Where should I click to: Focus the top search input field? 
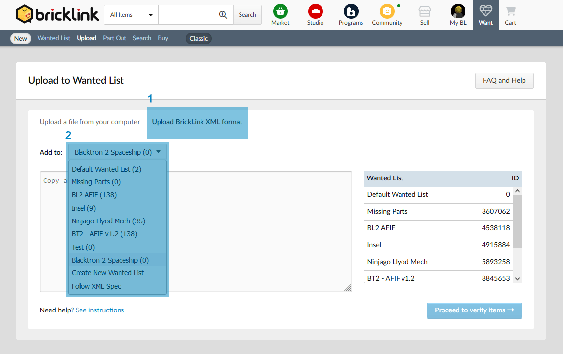pos(189,15)
